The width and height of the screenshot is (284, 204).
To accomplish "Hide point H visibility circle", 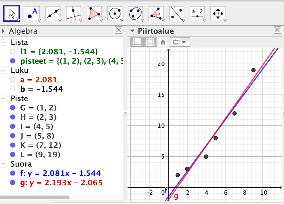I will coord(13,117).
